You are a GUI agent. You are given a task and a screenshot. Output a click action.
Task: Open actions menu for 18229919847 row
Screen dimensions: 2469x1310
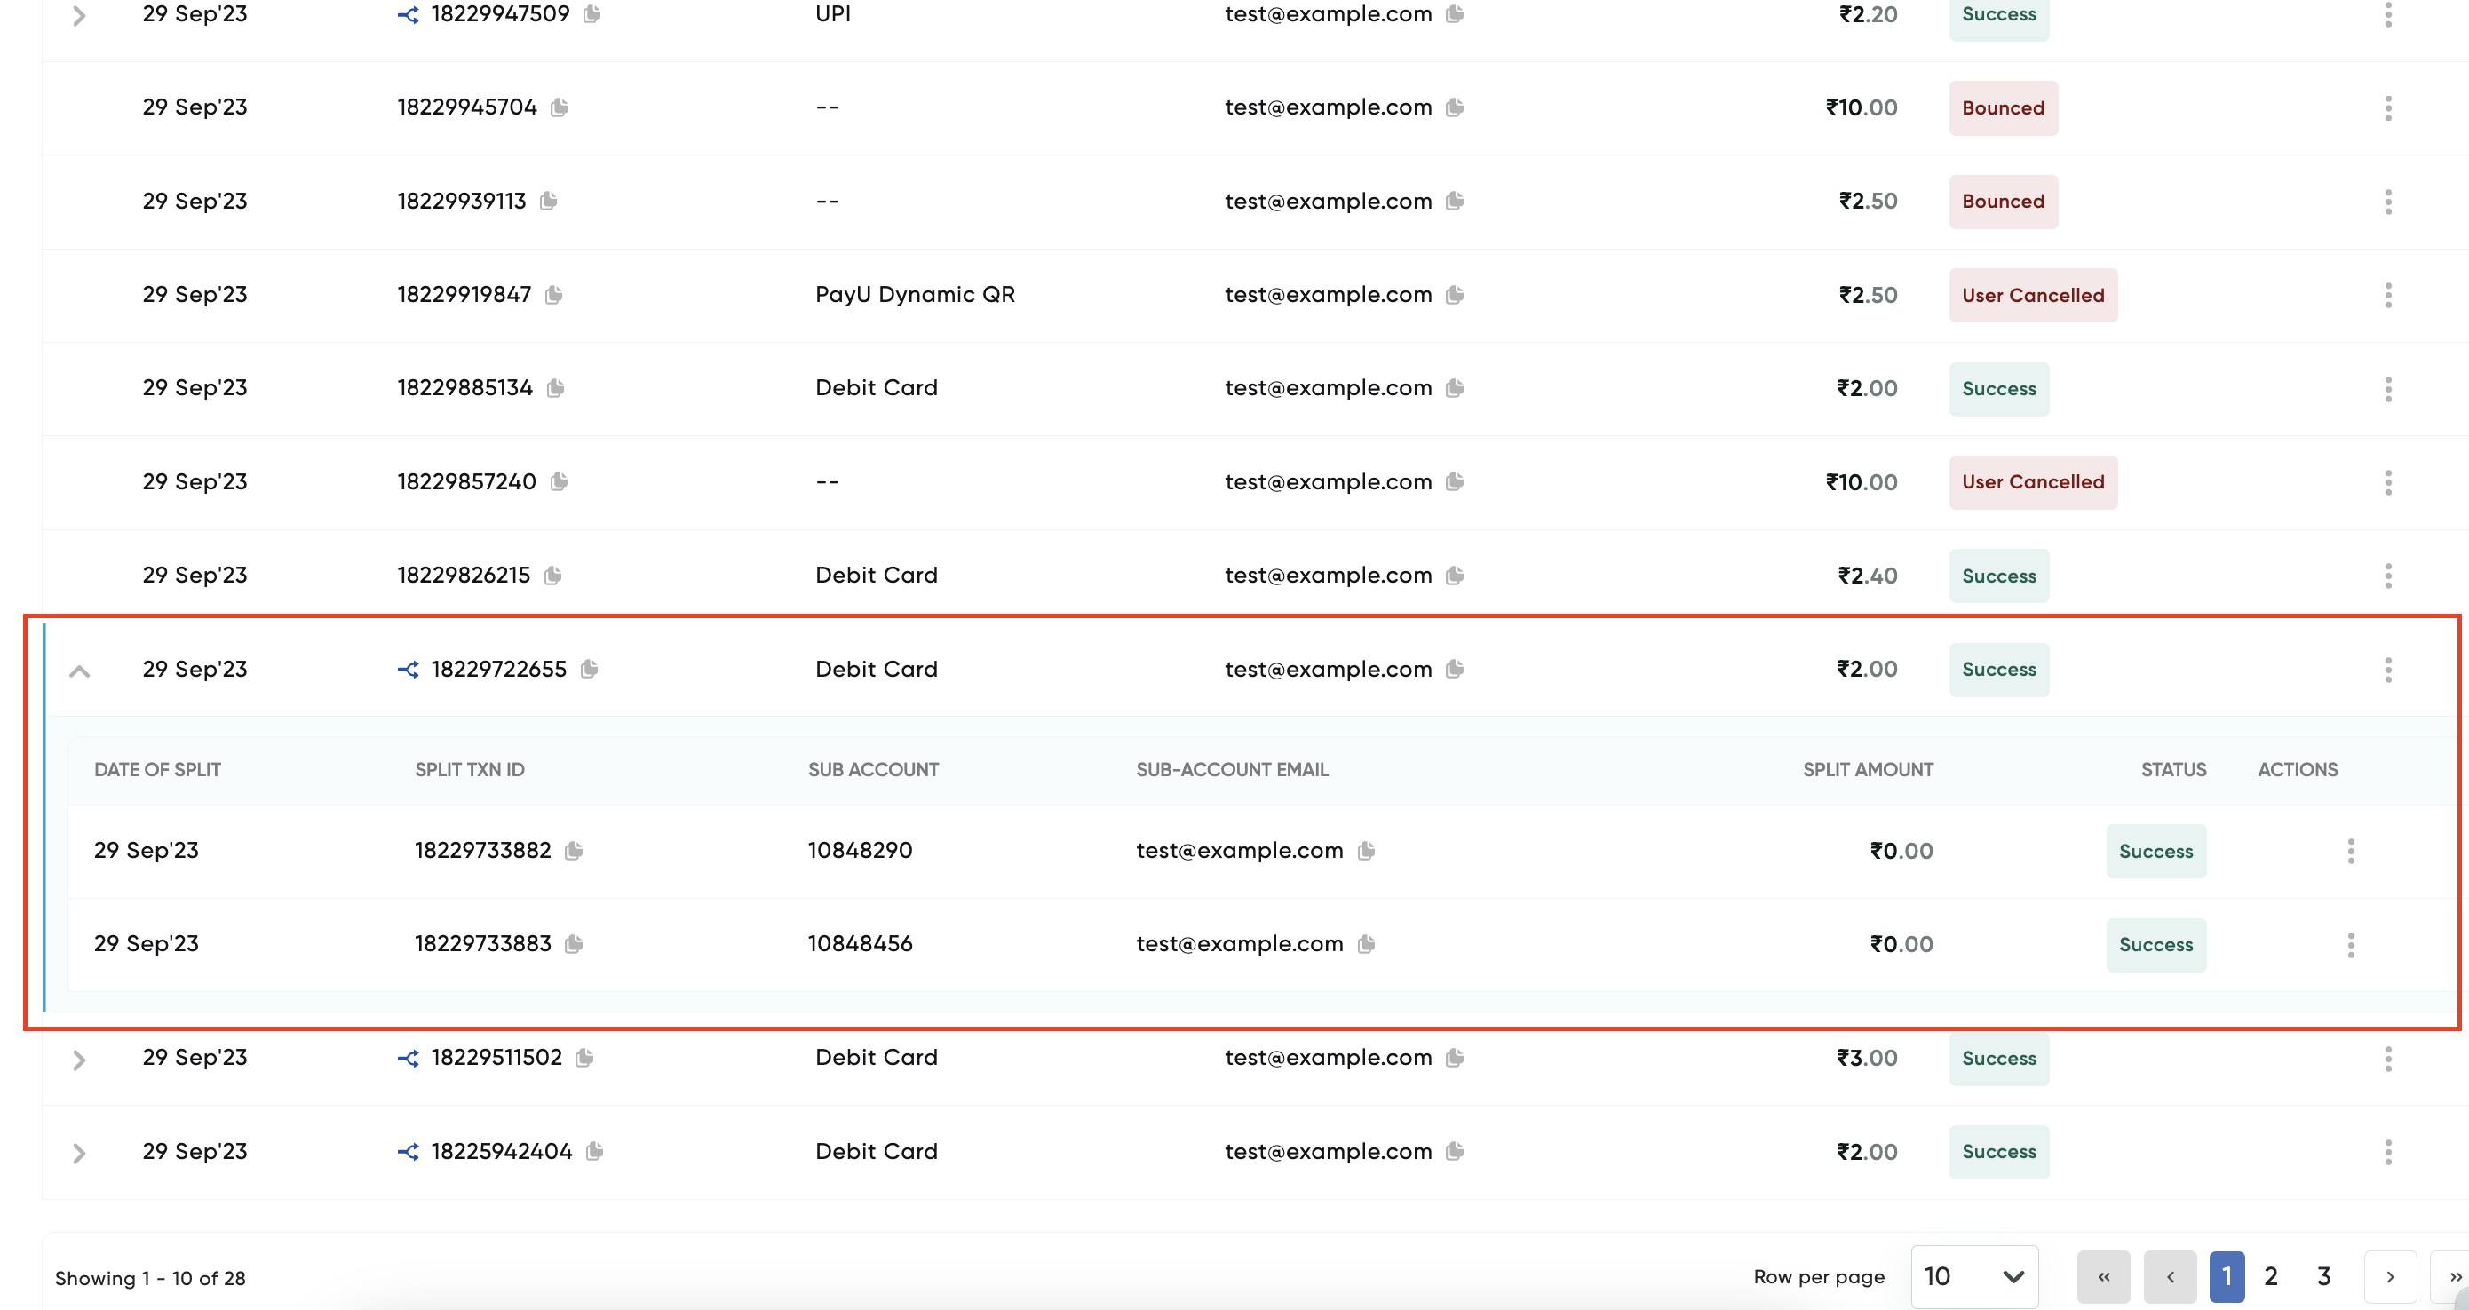[2387, 295]
